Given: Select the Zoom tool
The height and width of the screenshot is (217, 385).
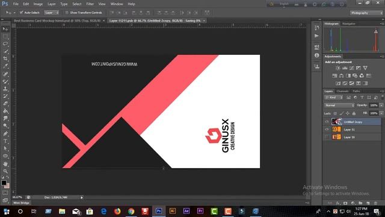Looking at the screenshot, I should click(5, 171).
